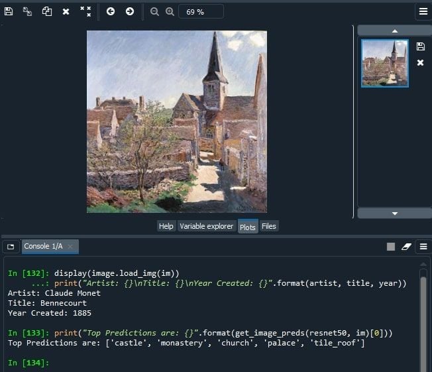Zoom out of the plot

(x=154, y=11)
